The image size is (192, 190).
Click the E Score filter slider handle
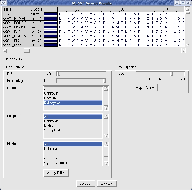click(x=59, y=74)
